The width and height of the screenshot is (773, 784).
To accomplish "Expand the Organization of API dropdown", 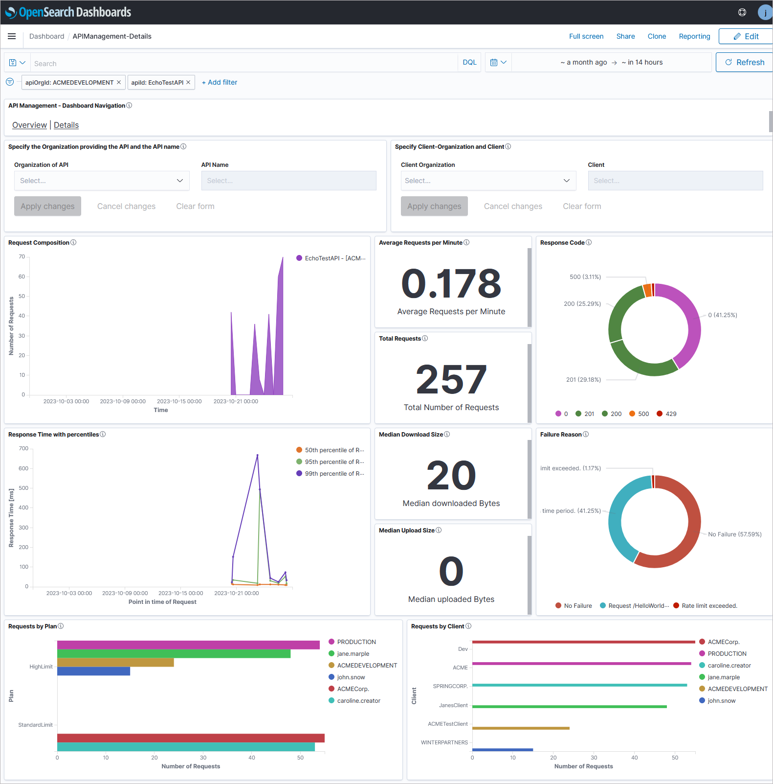I will click(x=102, y=181).
